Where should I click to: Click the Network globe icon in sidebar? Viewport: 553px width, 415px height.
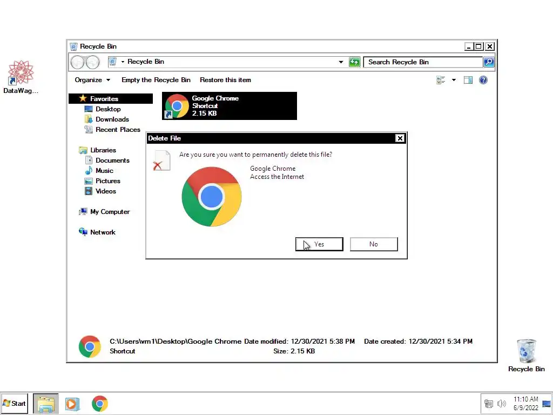pos(83,232)
